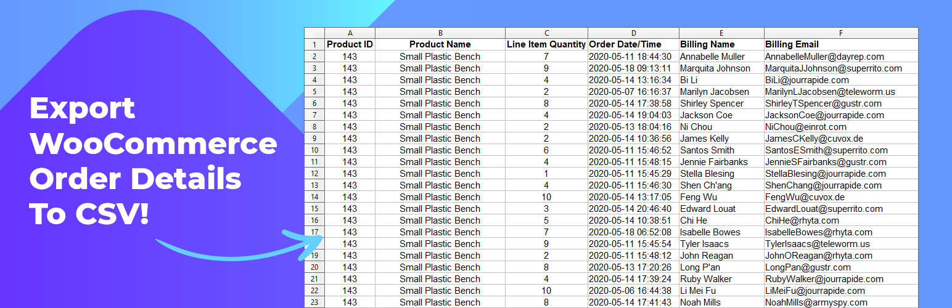The height and width of the screenshot is (308, 952).
Task: Select the column C header
Action: pos(546,33)
